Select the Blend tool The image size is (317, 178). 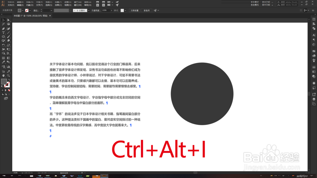[9, 62]
